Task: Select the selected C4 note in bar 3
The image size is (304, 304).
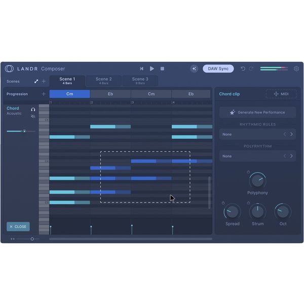Action: [151, 161]
